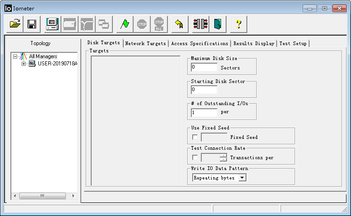Click the yellow reset workers arrow

coord(180,24)
